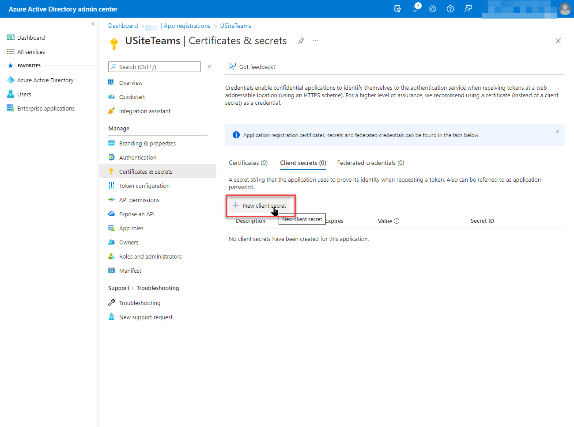Screen dimensions: 574x427
Task: Dismiss the information banner
Action: (558, 131)
